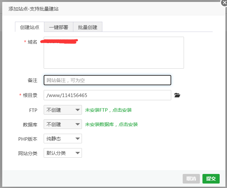Viewport: 227px width, 188px height.
Task: Open the 数据库 dropdown showing 不创建
Action: pos(63,124)
